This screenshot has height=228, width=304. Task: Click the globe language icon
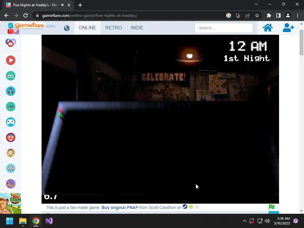click(67, 28)
